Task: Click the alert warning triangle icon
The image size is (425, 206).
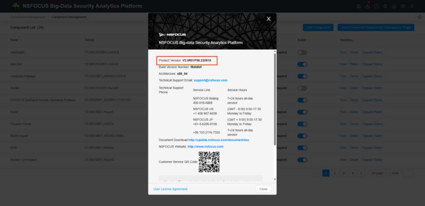Action: [368, 6]
